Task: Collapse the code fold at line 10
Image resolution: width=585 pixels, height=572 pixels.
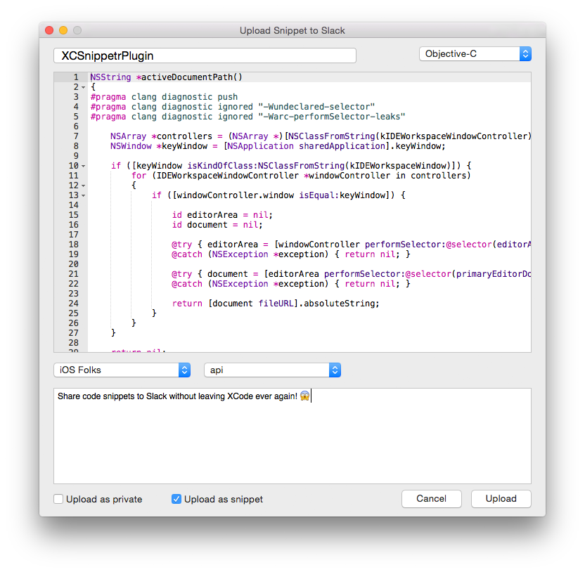Action: [84, 166]
